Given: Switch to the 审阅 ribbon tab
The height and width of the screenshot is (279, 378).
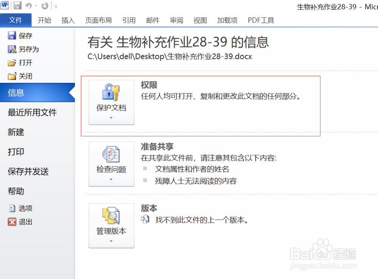Looking at the screenshot, I should pyautogui.click(x=176, y=20).
